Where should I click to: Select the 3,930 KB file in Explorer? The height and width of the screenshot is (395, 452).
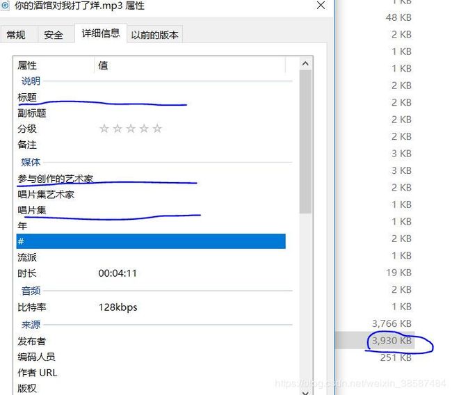point(392,341)
